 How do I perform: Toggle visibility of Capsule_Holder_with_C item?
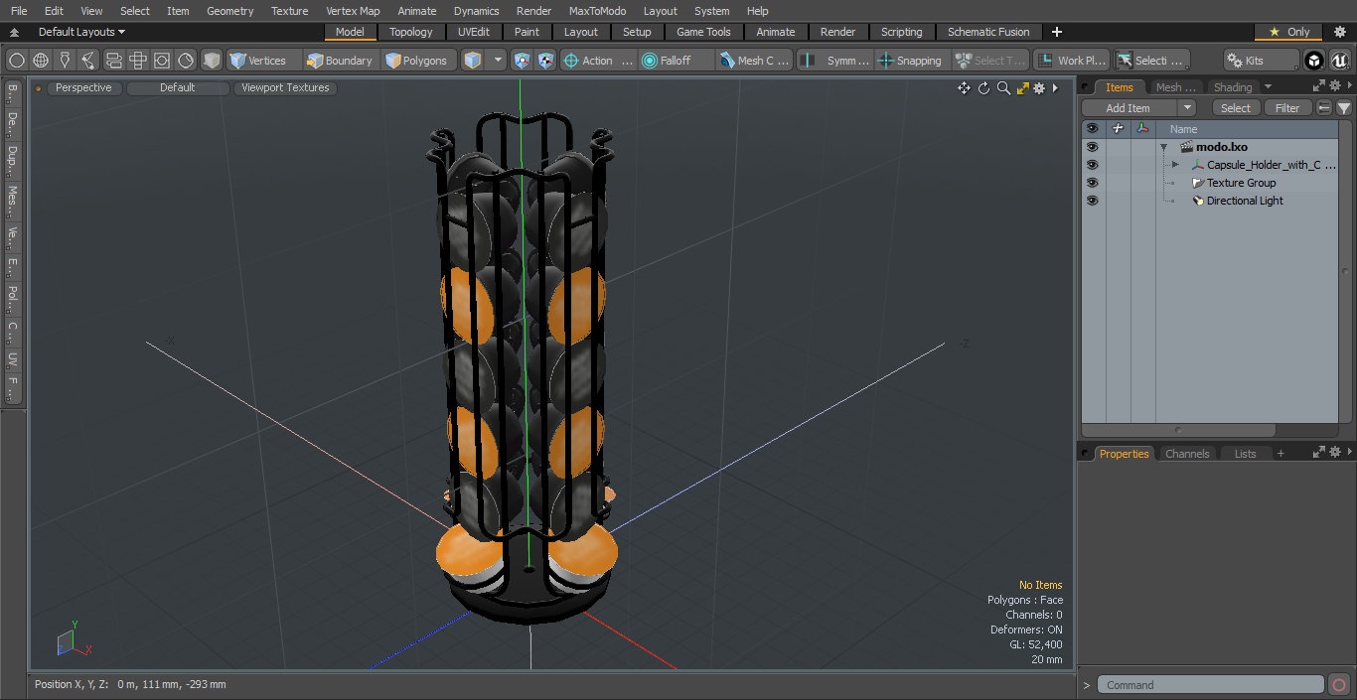pyautogui.click(x=1093, y=165)
